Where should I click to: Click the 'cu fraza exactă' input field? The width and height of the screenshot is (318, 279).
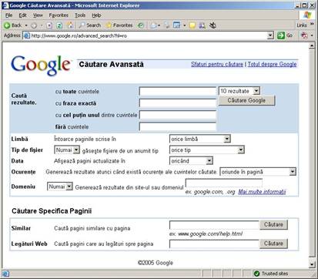pyautogui.click(x=178, y=103)
